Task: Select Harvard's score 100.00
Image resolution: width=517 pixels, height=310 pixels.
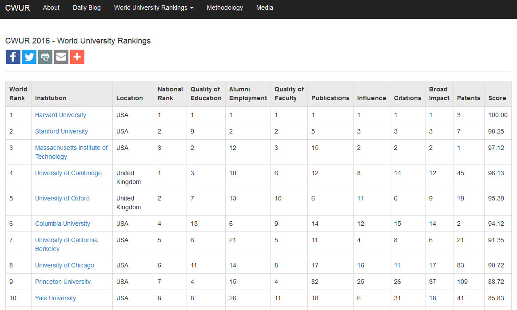Action: click(498, 115)
